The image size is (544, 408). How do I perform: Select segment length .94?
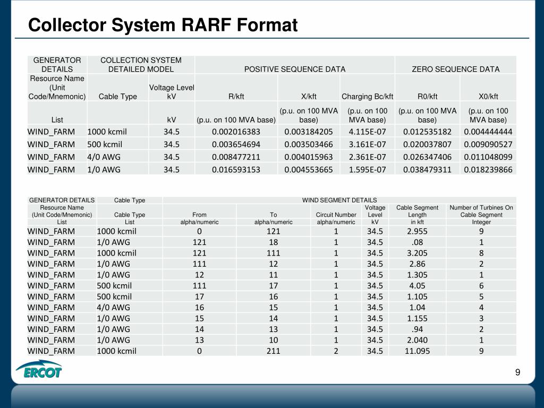(417, 329)
